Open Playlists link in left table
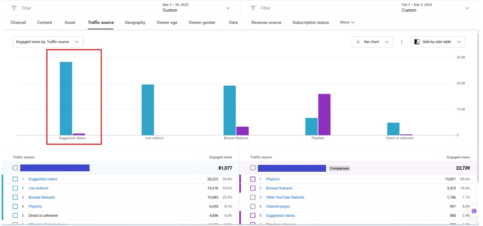The image size is (483, 226). click(36, 207)
